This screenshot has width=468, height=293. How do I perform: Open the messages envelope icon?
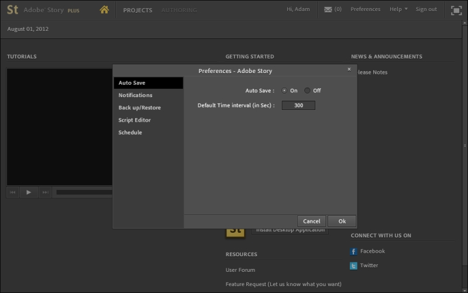point(328,9)
